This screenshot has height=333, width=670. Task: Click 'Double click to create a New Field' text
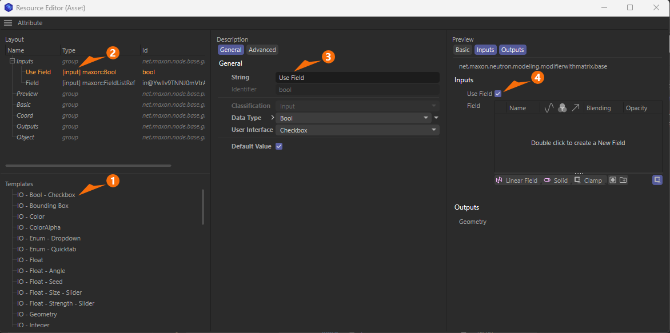coord(578,143)
